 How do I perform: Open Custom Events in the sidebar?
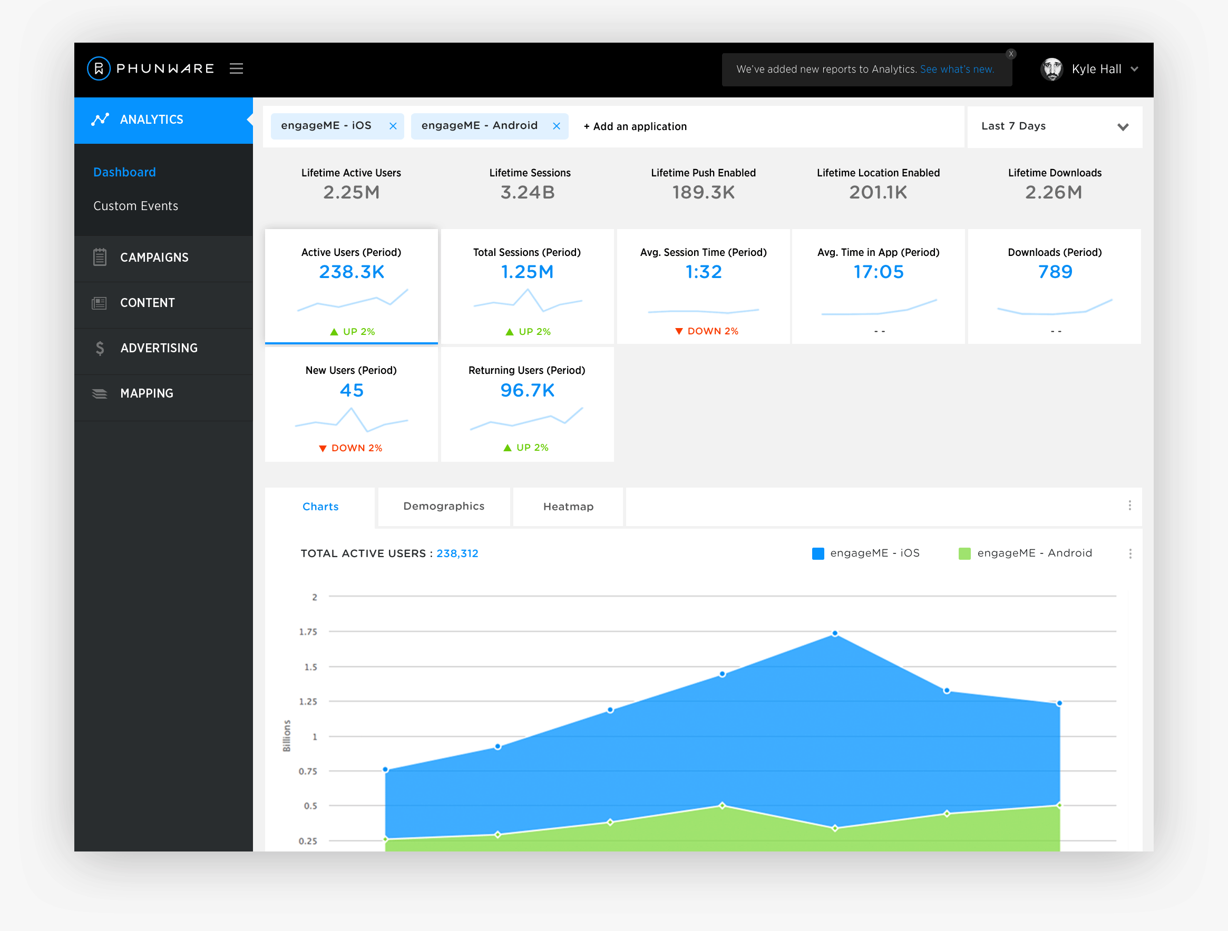tap(135, 206)
